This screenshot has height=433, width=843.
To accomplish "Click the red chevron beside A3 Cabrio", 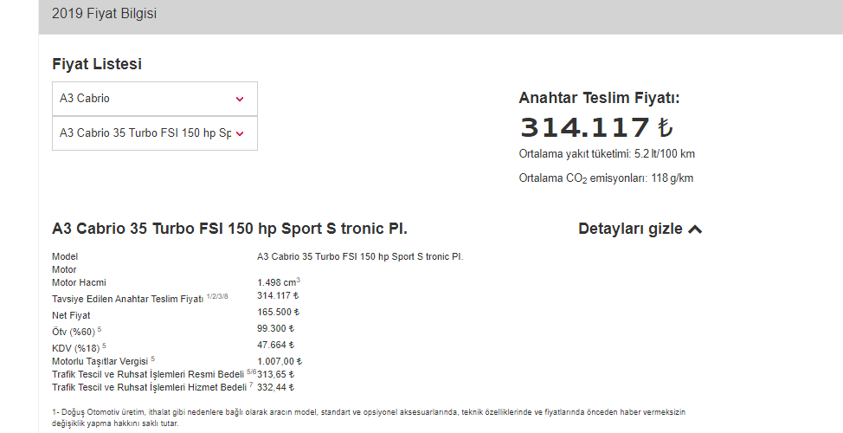I will (x=240, y=100).
